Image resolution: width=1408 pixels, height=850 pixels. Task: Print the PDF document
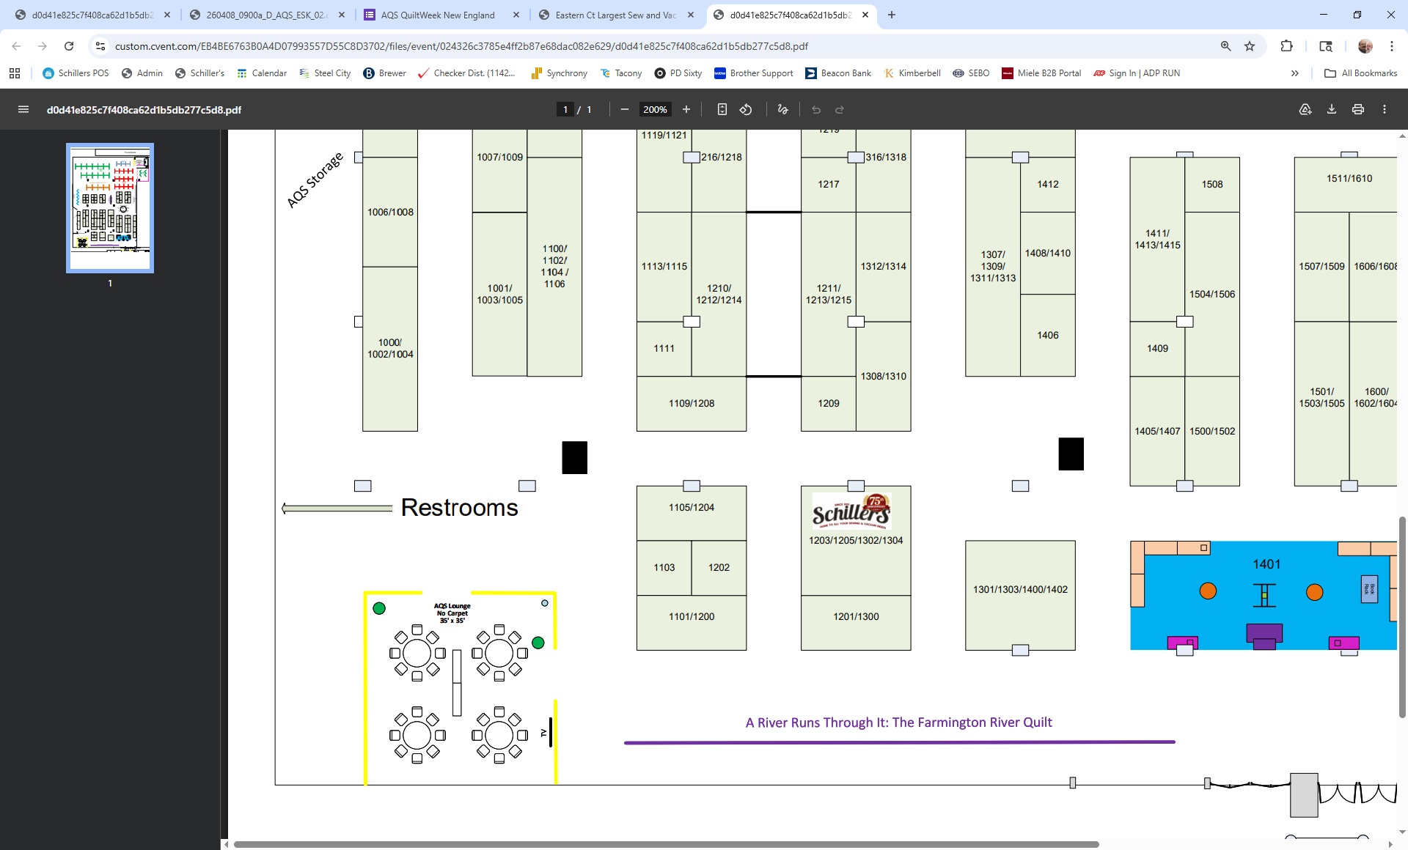click(1357, 110)
